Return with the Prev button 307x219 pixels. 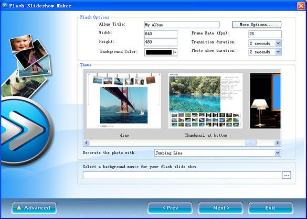tap(170, 208)
